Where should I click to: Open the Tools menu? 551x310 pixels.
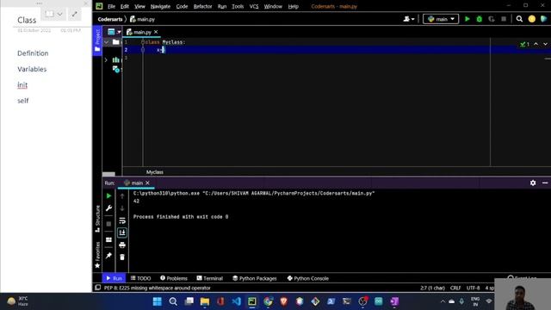point(238,6)
